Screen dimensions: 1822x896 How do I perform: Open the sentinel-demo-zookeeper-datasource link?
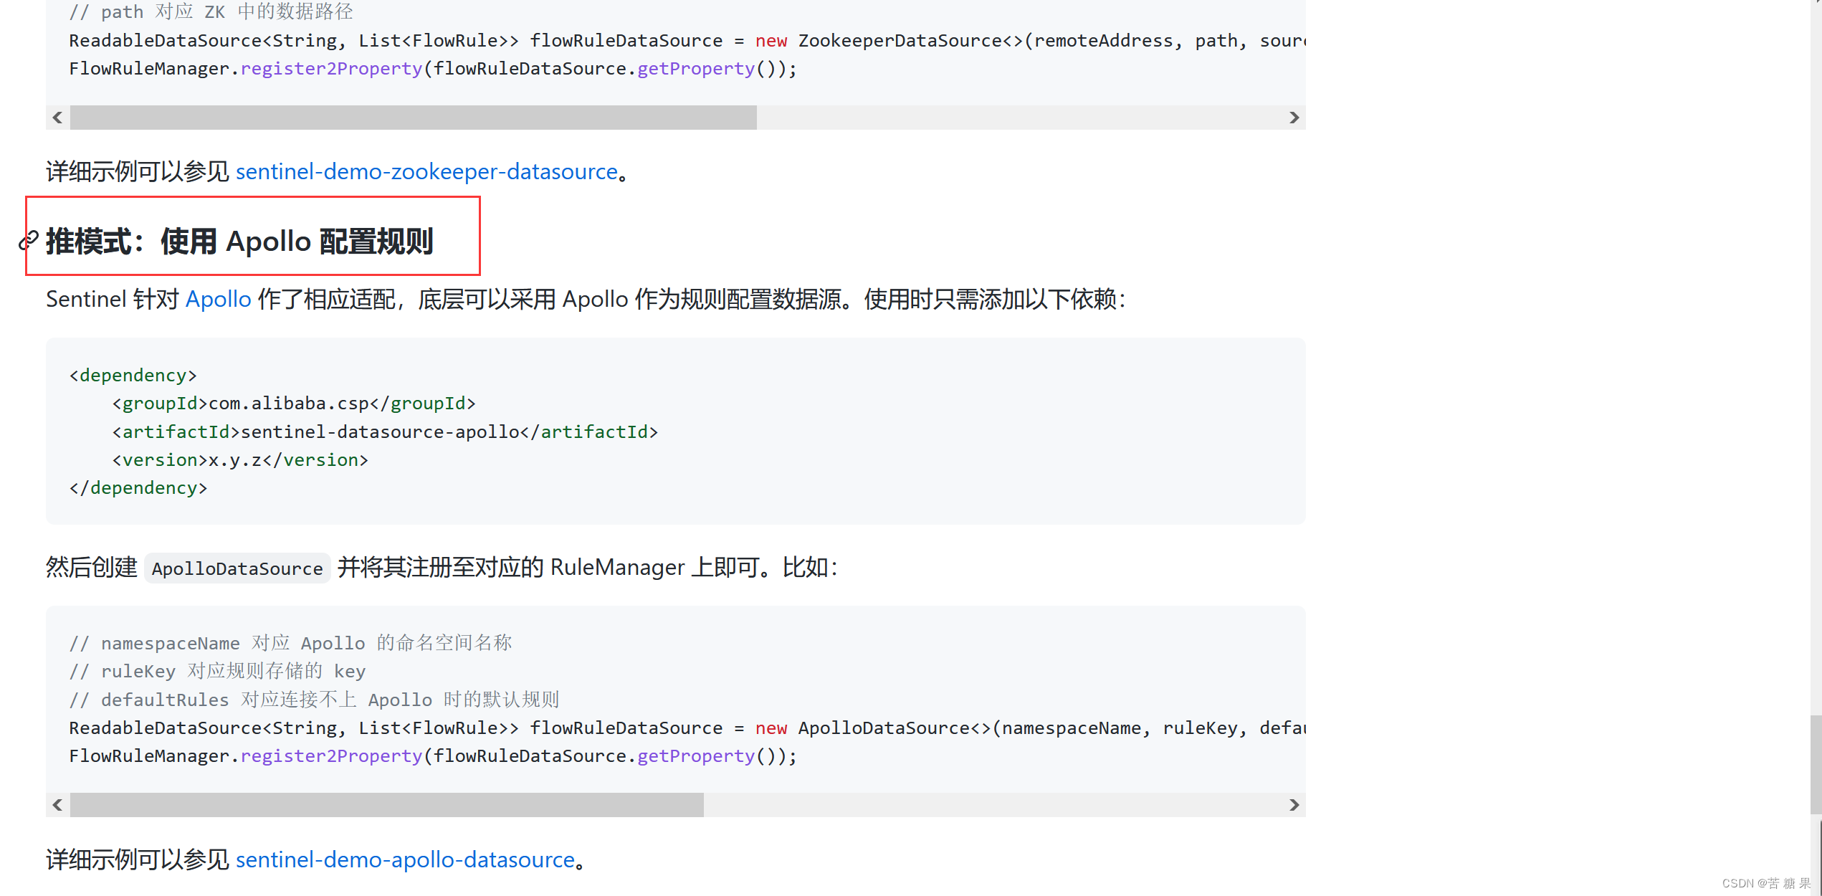426,171
